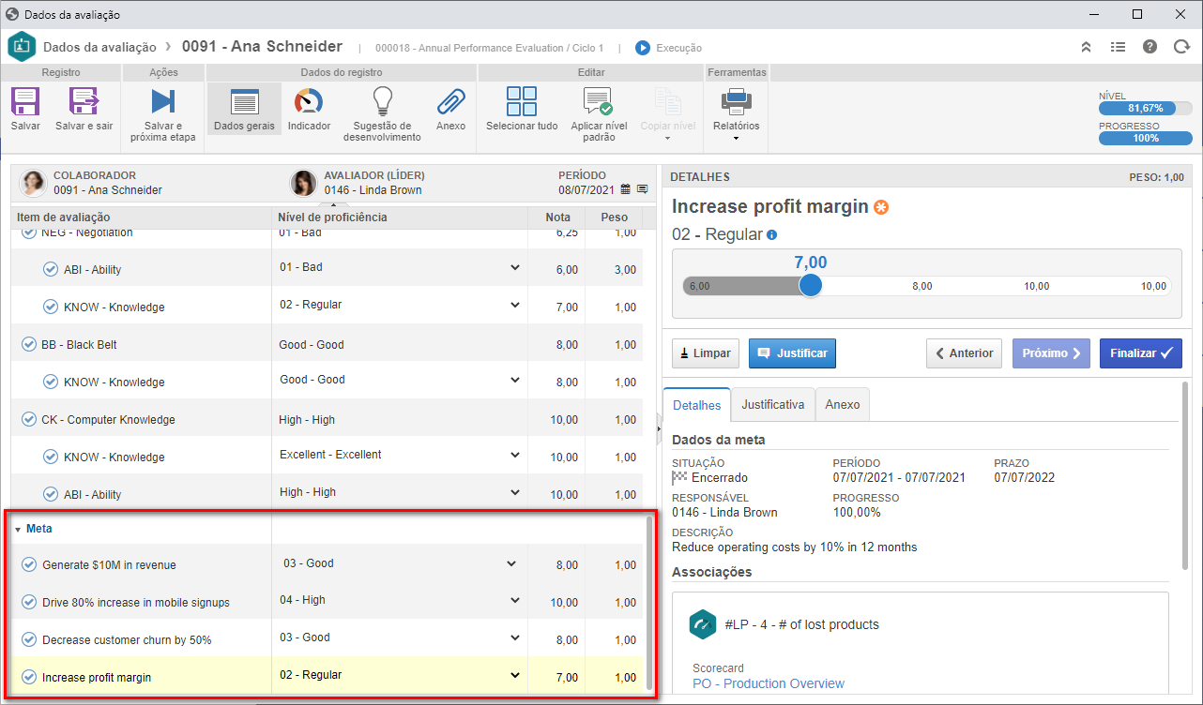Screen dimensions: 1203x705
Task: Click the Salvar e sair icon
Action: point(84,101)
